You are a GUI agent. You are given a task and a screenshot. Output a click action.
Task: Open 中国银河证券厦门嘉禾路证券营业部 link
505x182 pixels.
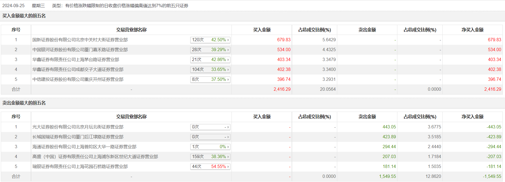(80, 50)
